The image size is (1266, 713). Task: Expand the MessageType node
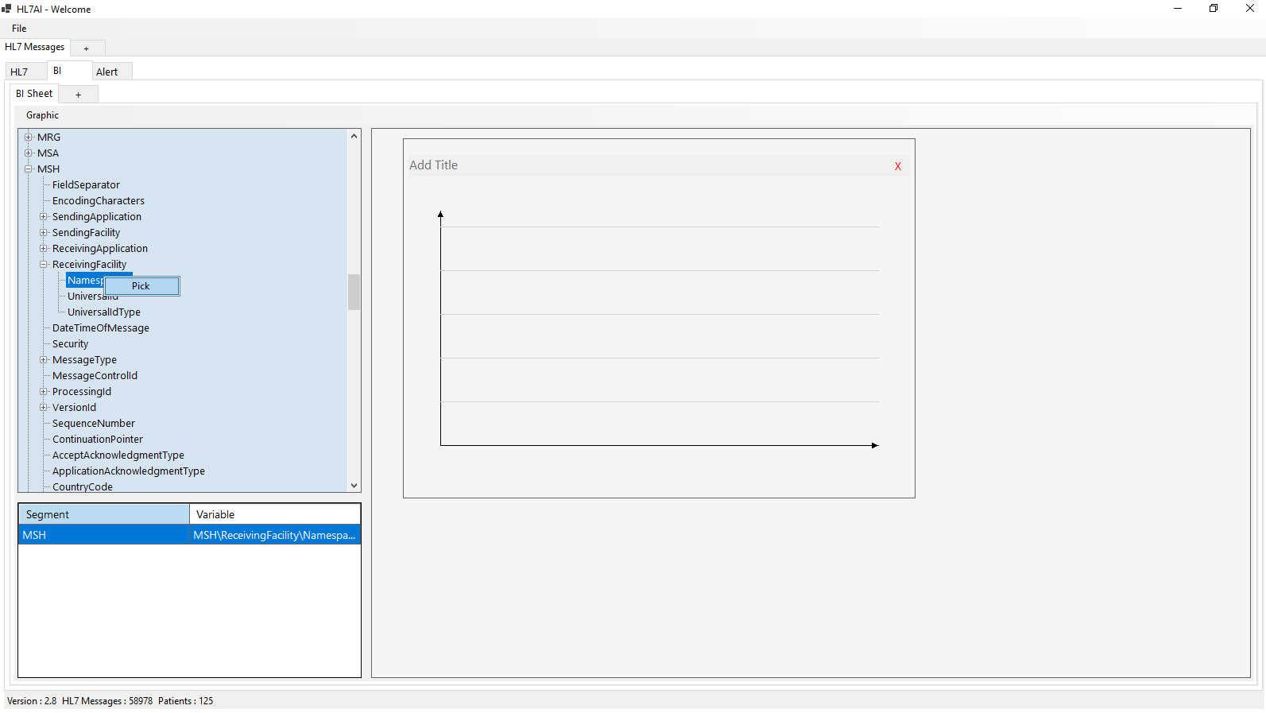coord(44,360)
